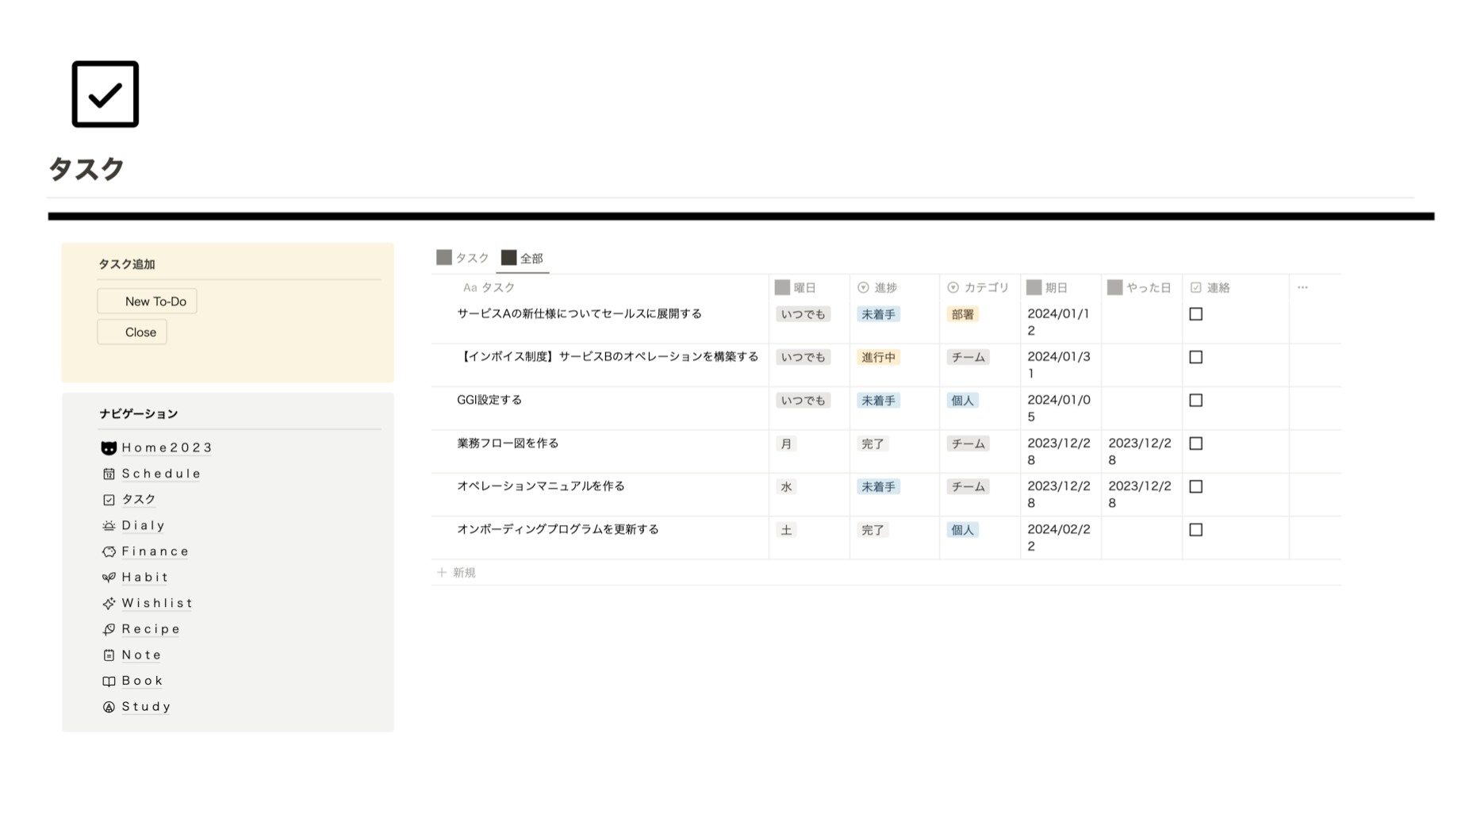
Task: Open the タスク navigation link
Action: pyautogui.click(x=139, y=499)
